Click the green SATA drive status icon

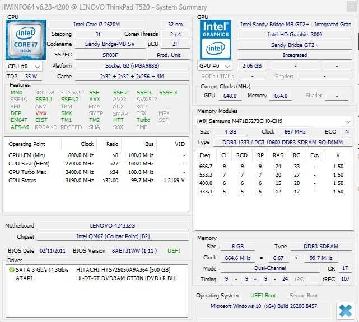(11, 270)
